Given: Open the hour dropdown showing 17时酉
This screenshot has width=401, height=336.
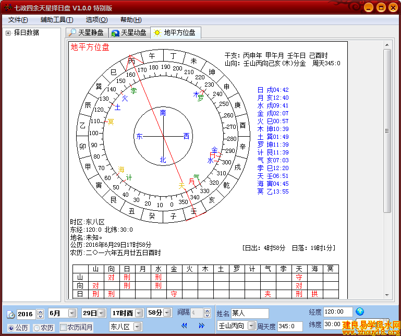Looking at the screenshot, I should tap(139, 313).
